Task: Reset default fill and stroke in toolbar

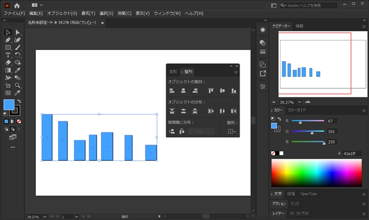Action: 5,114
